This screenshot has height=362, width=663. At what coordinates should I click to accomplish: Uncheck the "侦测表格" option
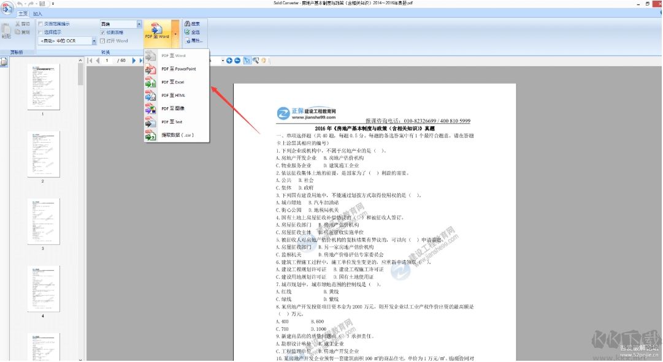[102, 32]
